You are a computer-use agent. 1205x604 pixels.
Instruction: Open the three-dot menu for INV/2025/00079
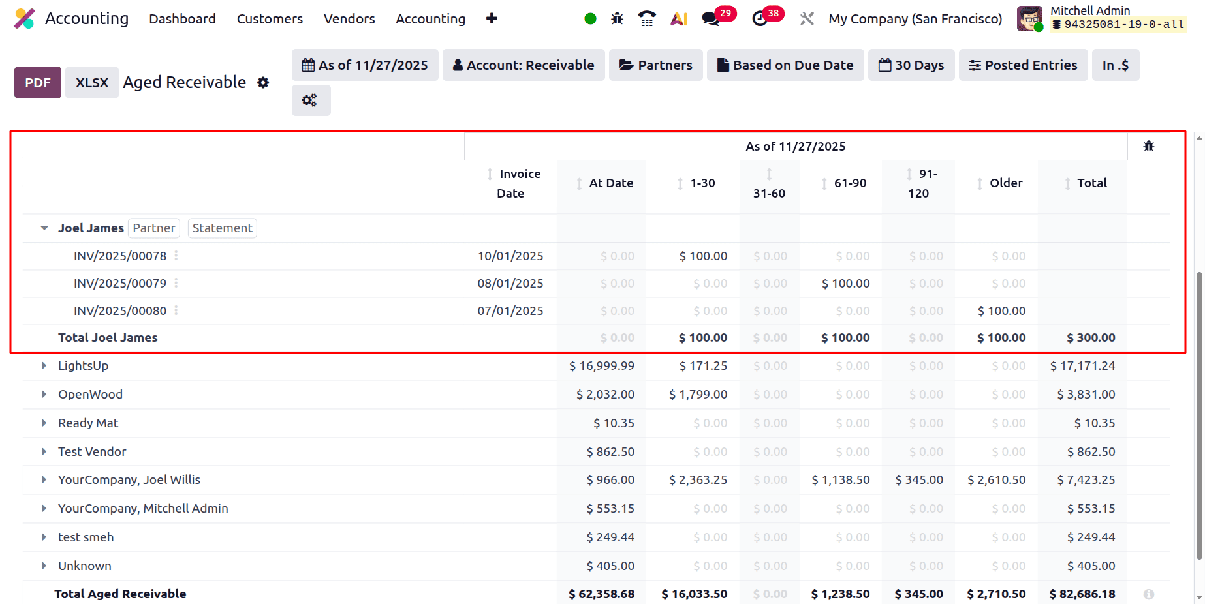[176, 283]
